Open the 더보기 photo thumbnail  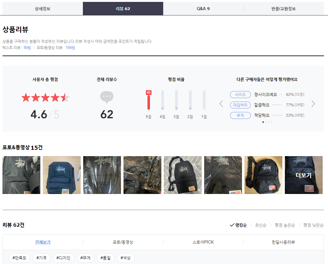[303, 175]
